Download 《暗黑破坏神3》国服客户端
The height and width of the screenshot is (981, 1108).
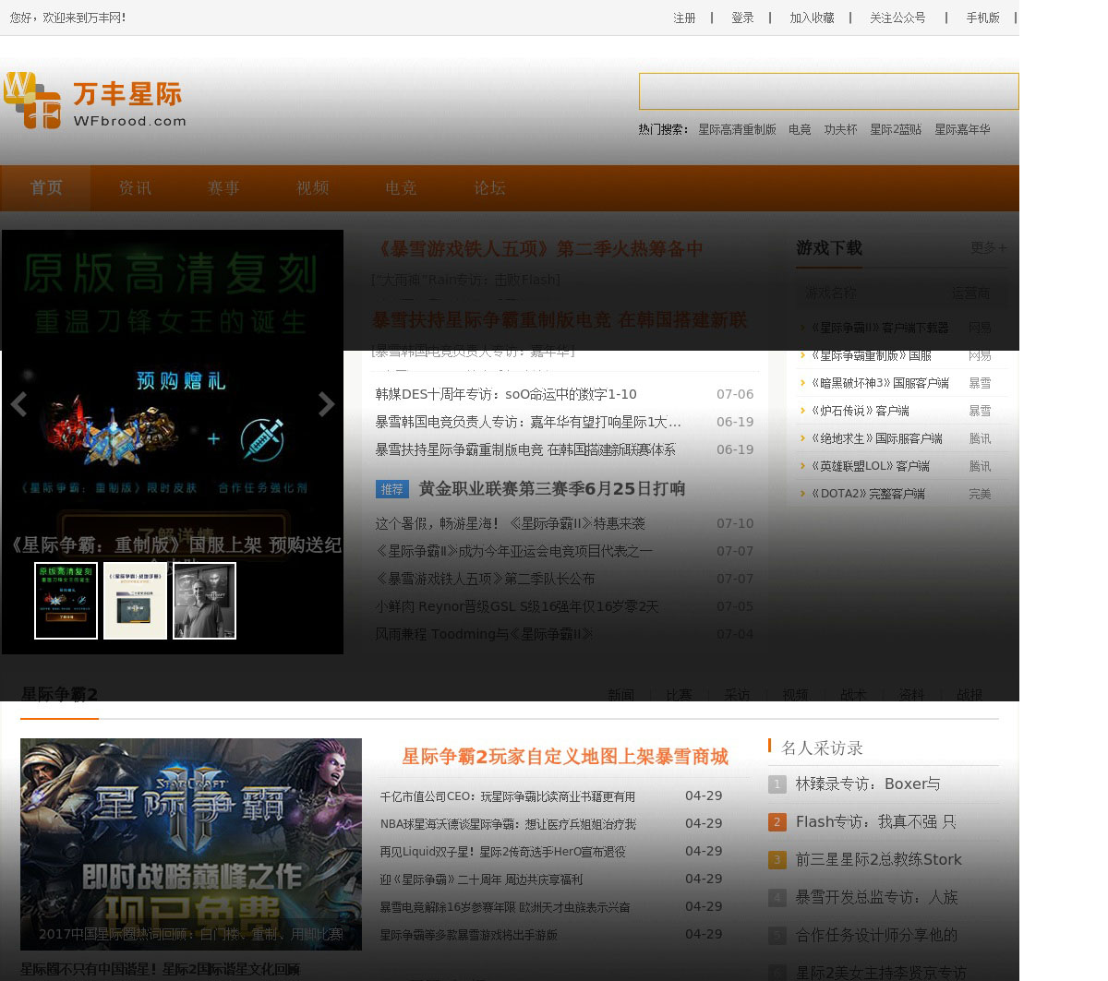pyautogui.click(x=880, y=383)
